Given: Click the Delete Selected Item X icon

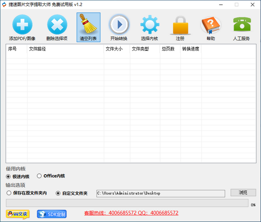Looking at the screenshot, I should tap(57, 24).
